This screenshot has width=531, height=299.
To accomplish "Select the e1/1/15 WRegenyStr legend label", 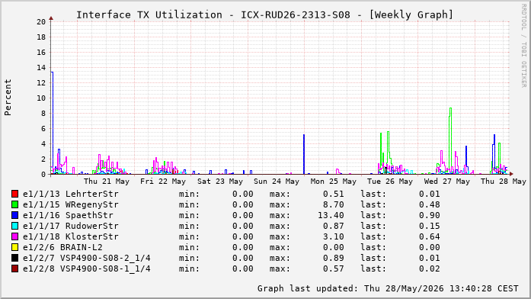I will (71, 204).
